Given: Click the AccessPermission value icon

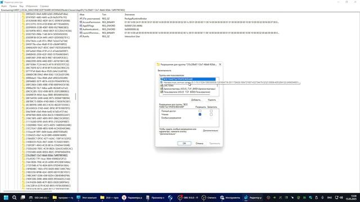Looking at the screenshot, I should point(81,22).
